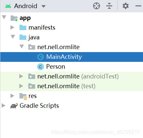Click the androidTest package icon
Image resolution: width=143 pixels, height=138 pixels.
click(32, 76)
